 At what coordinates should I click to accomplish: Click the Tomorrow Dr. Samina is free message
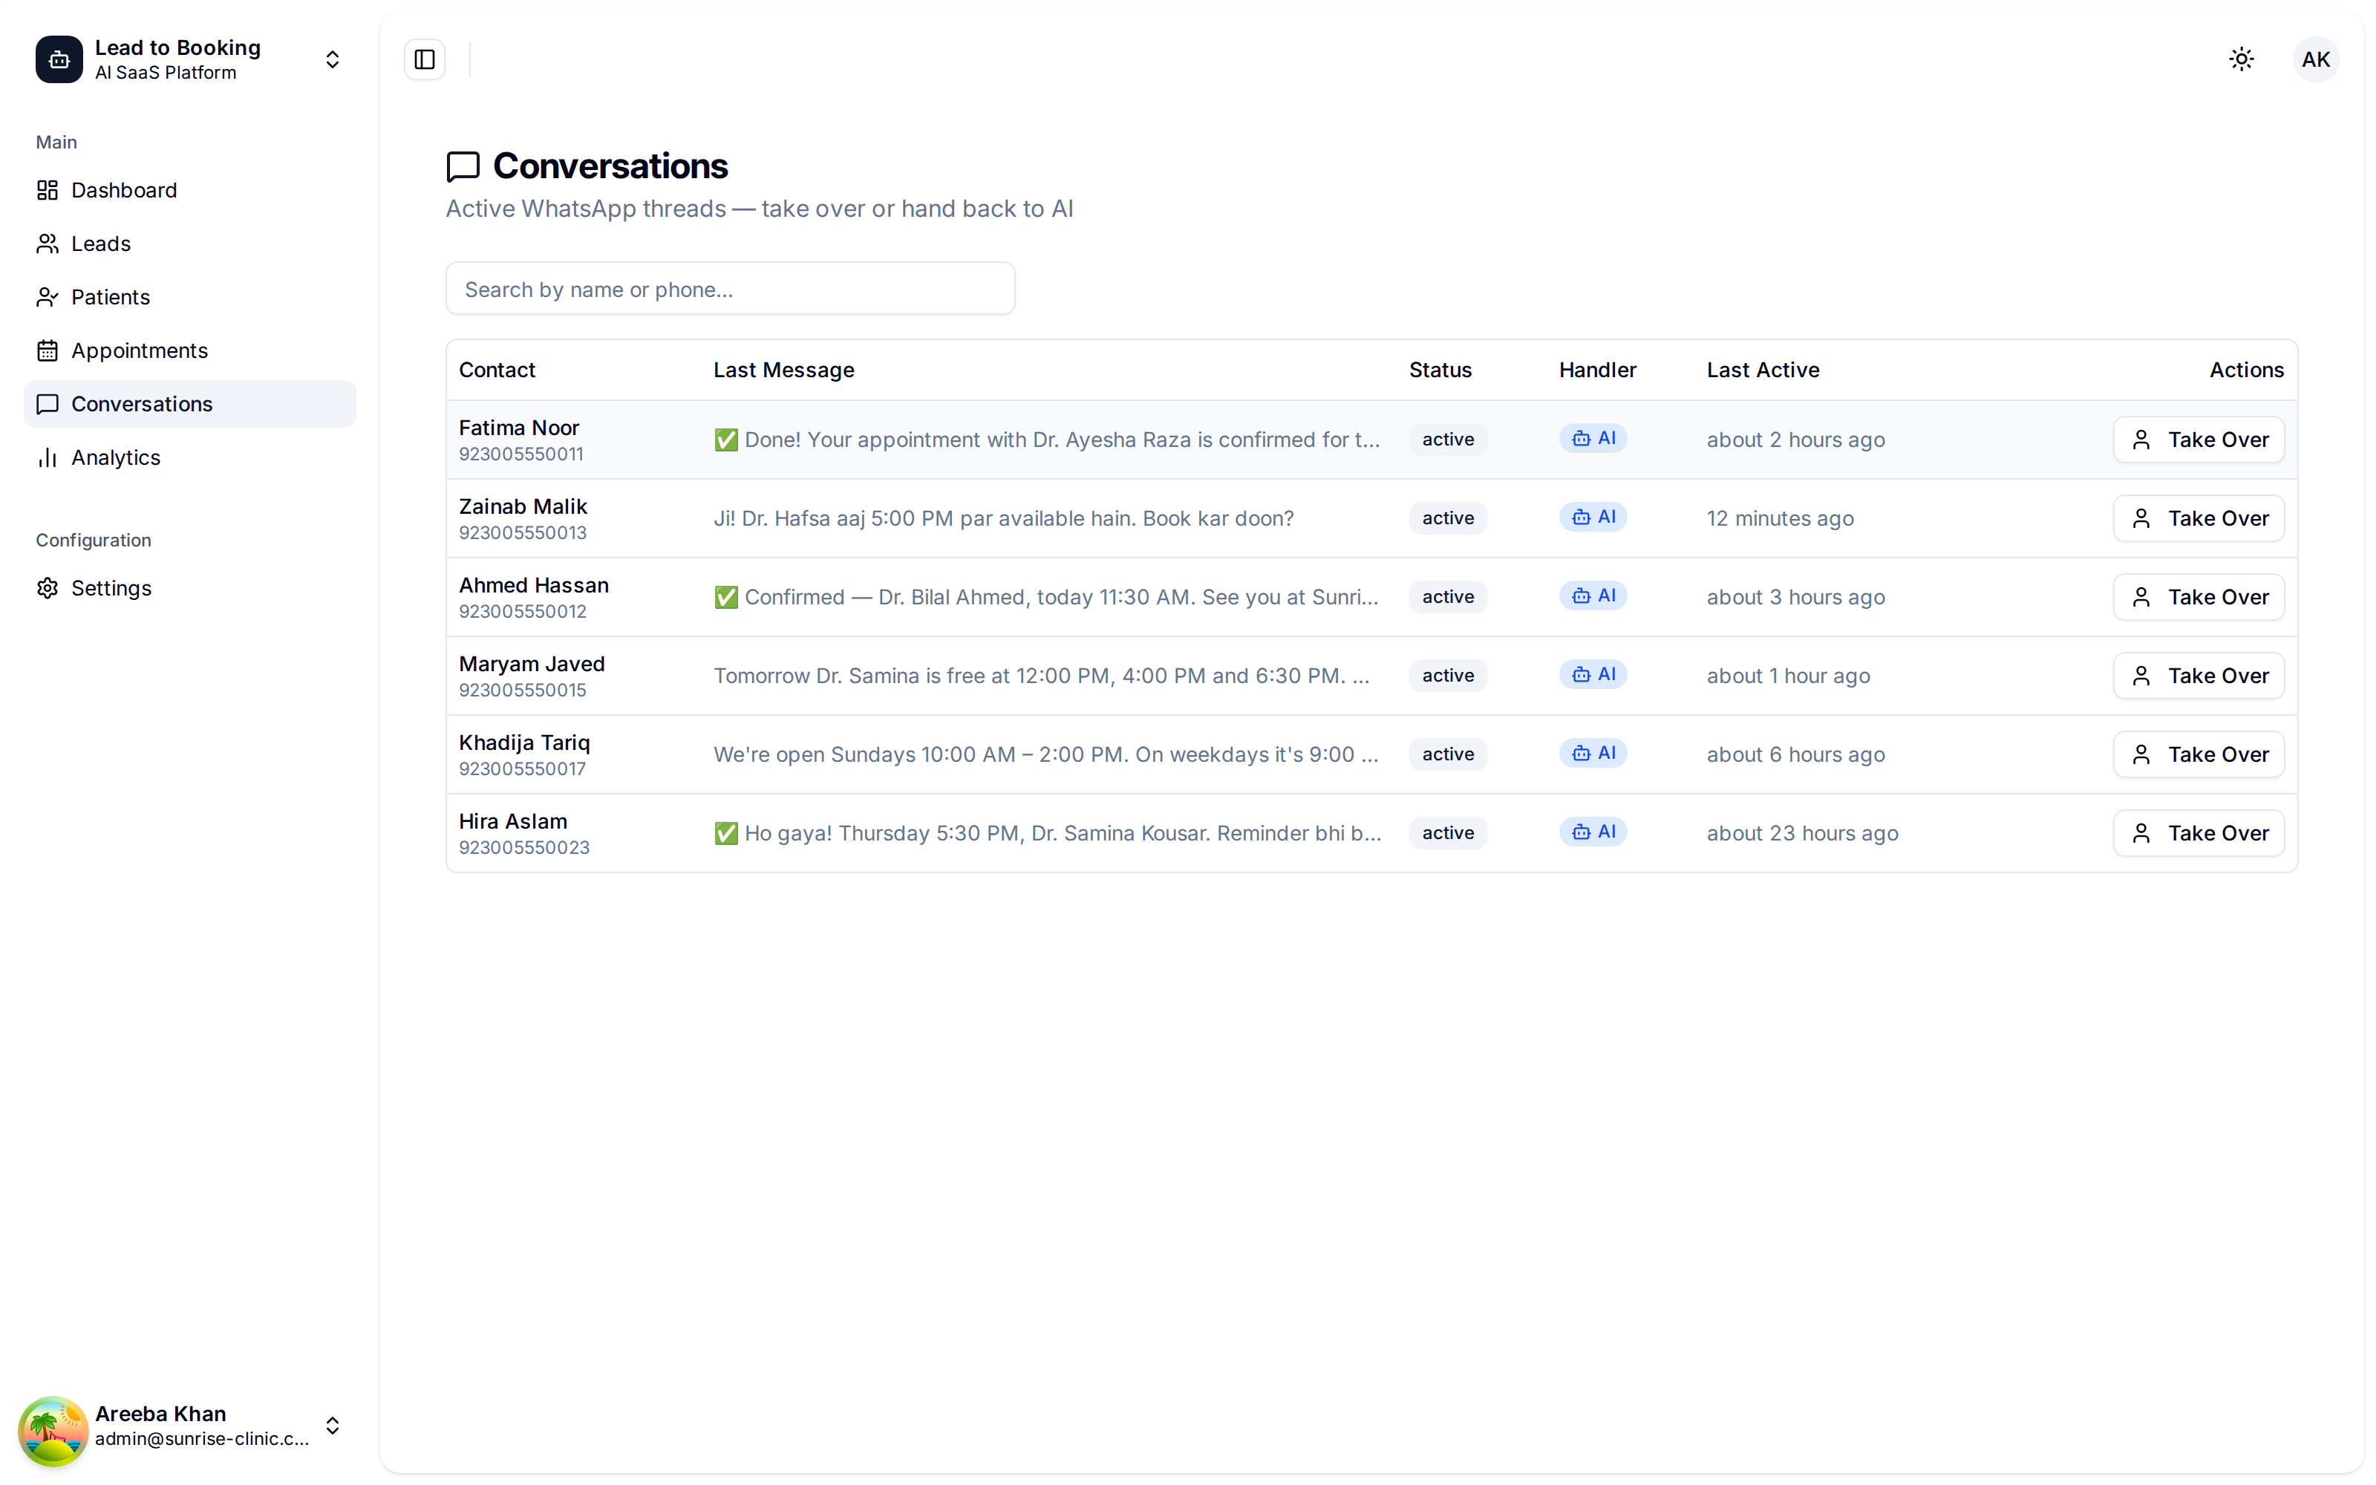click(1041, 675)
